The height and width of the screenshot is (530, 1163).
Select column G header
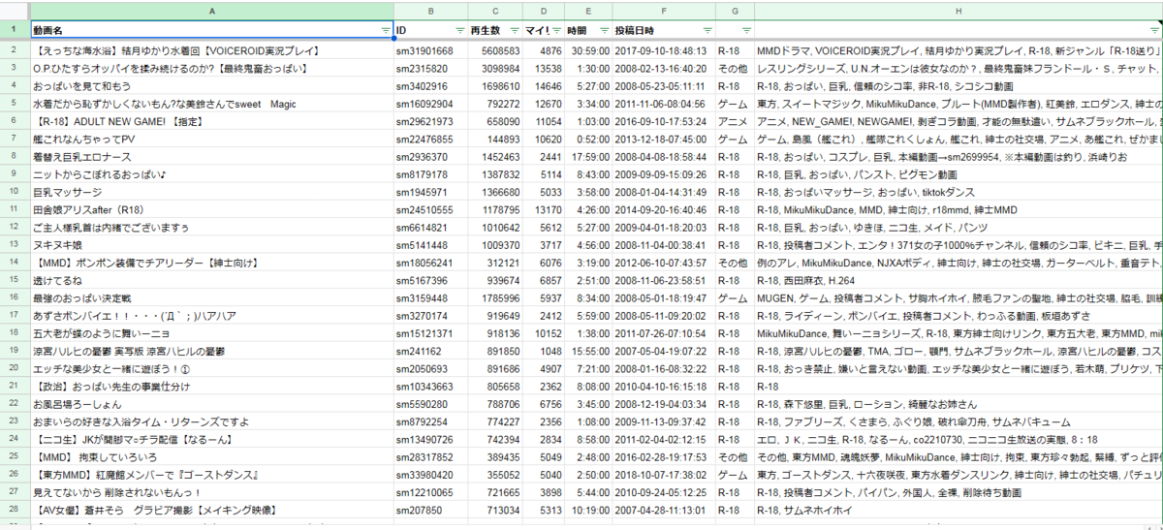735,9
